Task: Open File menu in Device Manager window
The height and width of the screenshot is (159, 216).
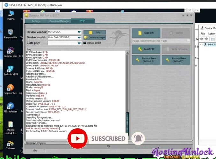Action: [203, 34]
